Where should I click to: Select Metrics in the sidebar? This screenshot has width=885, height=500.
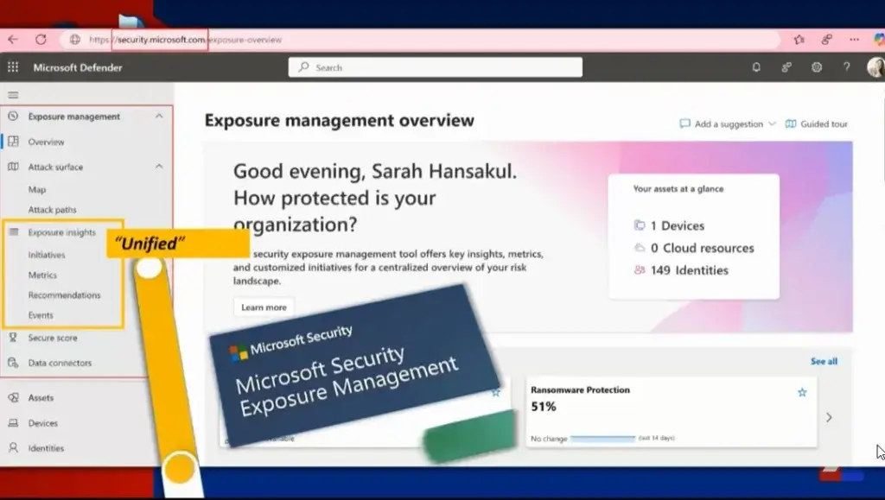[x=42, y=275]
